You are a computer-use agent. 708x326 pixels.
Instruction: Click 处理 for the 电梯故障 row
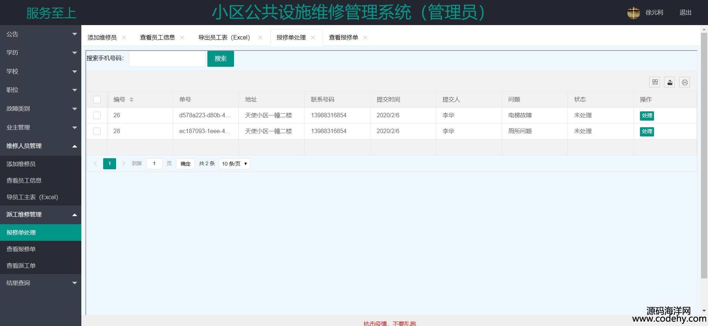pos(647,116)
